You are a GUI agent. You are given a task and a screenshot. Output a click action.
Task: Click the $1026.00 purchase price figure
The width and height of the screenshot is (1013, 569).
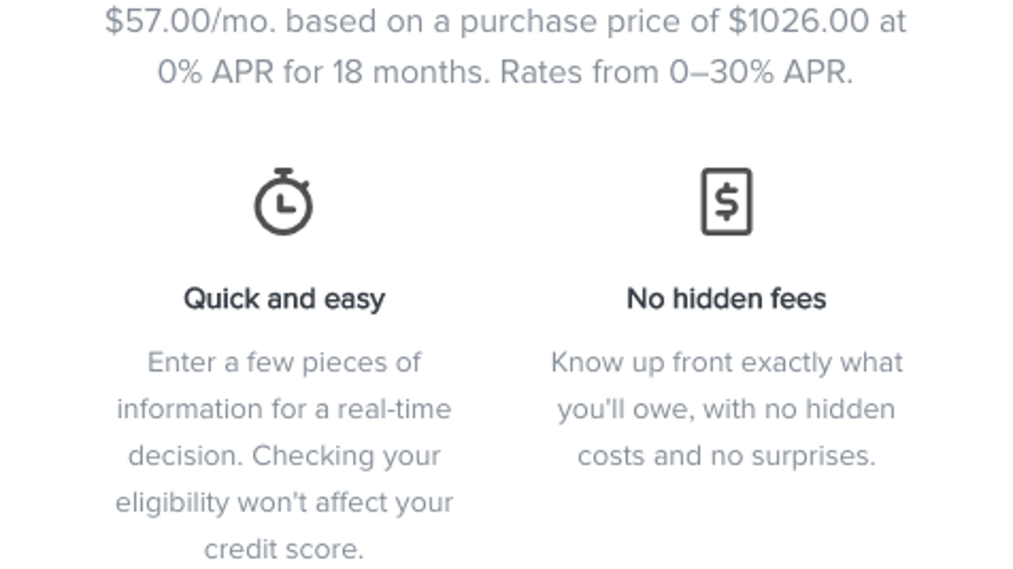(x=799, y=22)
